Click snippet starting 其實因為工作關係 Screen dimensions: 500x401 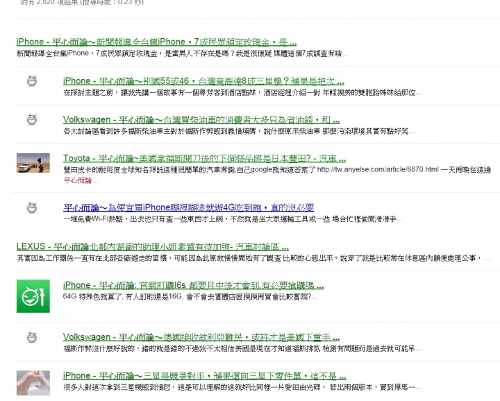tap(253, 258)
